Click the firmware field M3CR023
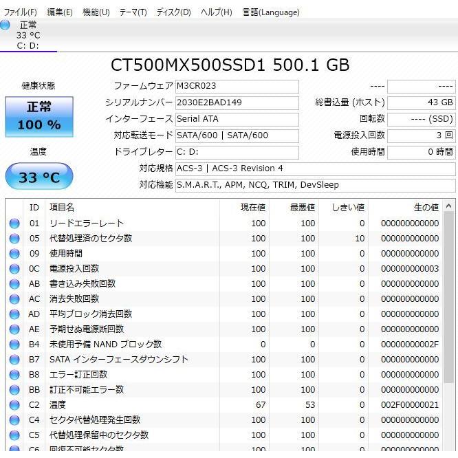This screenshot has height=458, width=458. [237, 87]
